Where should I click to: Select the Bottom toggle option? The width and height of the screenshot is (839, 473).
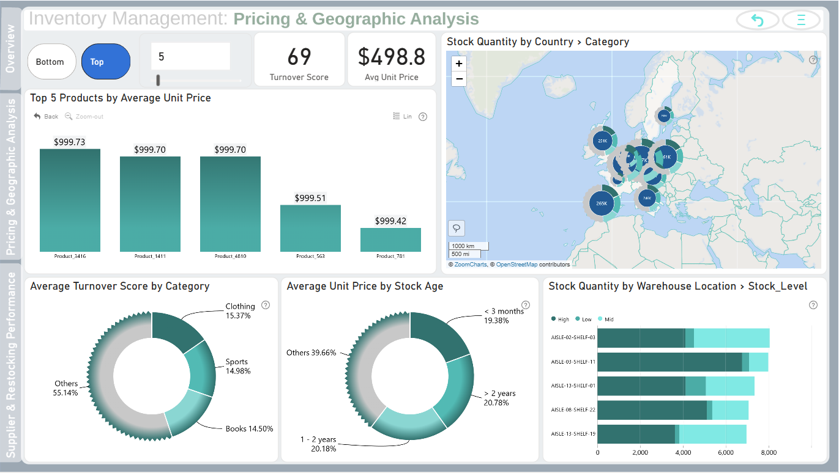(51, 62)
